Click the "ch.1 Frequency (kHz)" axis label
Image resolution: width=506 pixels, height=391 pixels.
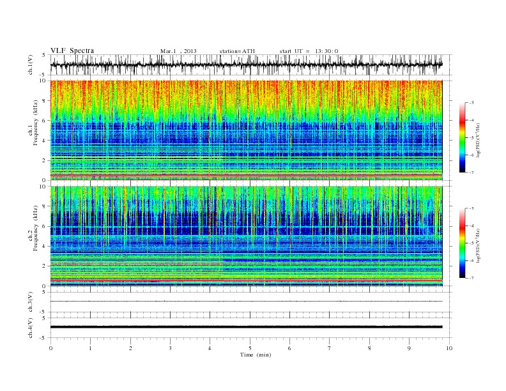point(33,123)
